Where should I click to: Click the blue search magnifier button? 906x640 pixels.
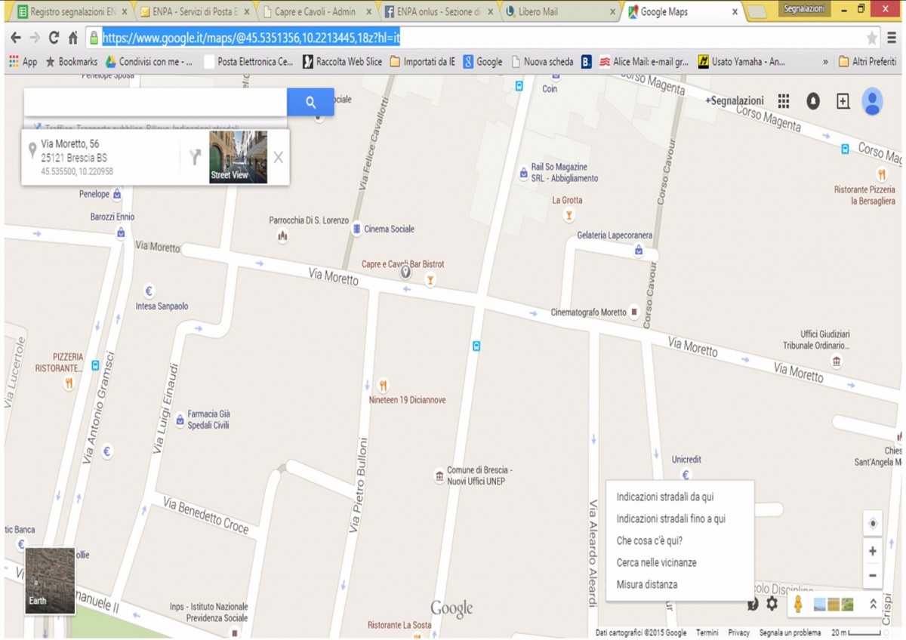pos(310,102)
